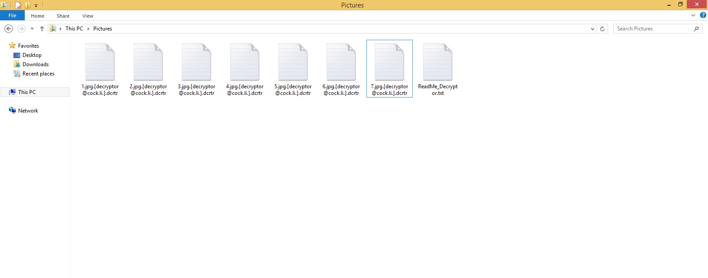
Task: Open the File menu
Action: 12,15
